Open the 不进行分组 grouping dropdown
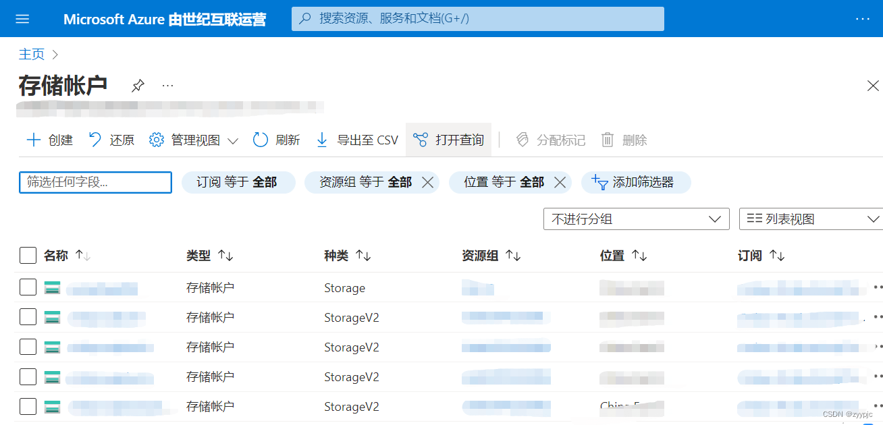This screenshot has height=425, width=883. pyautogui.click(x=636, y=219)
